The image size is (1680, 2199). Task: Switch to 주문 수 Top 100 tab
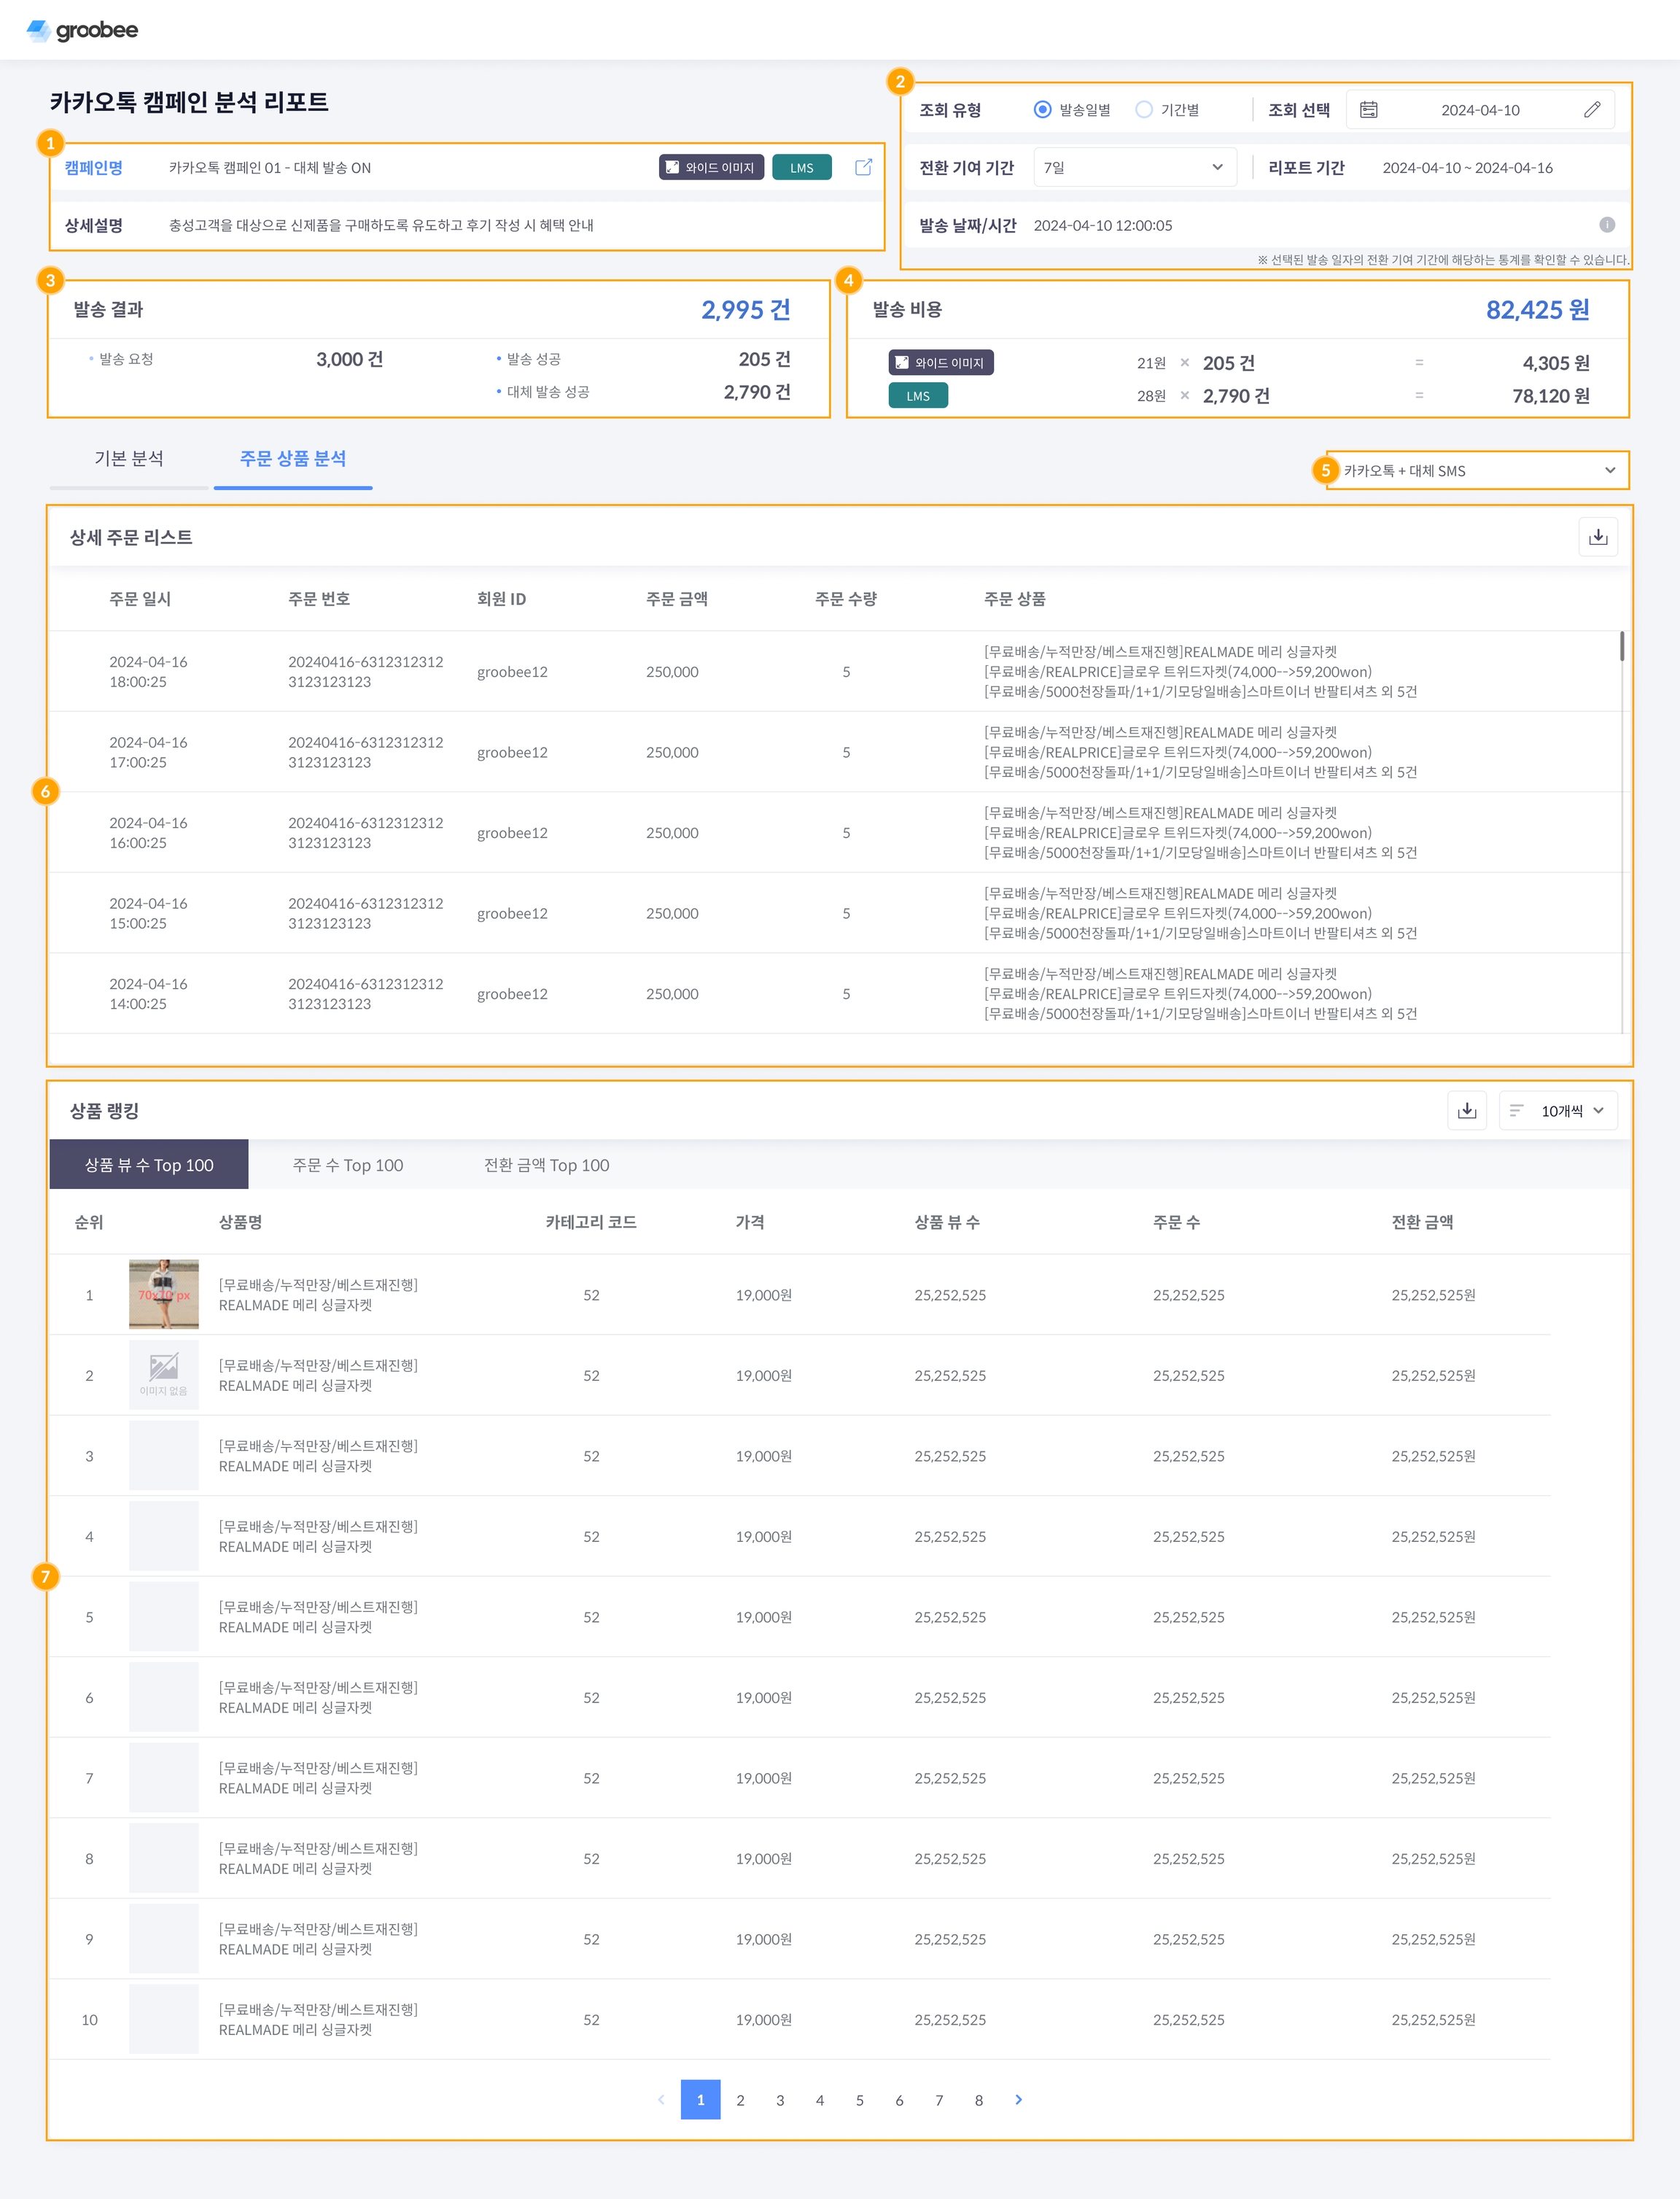[x=347, y=1165]
